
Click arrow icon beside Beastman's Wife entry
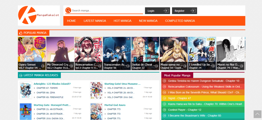coord(165,115)
